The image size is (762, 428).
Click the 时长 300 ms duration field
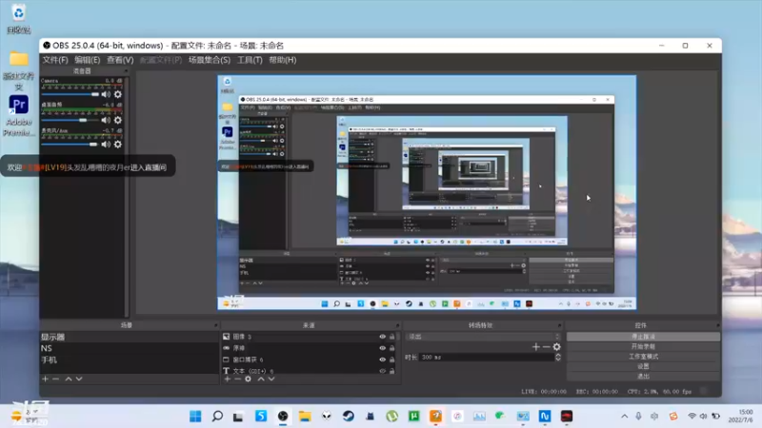(487, 358)
